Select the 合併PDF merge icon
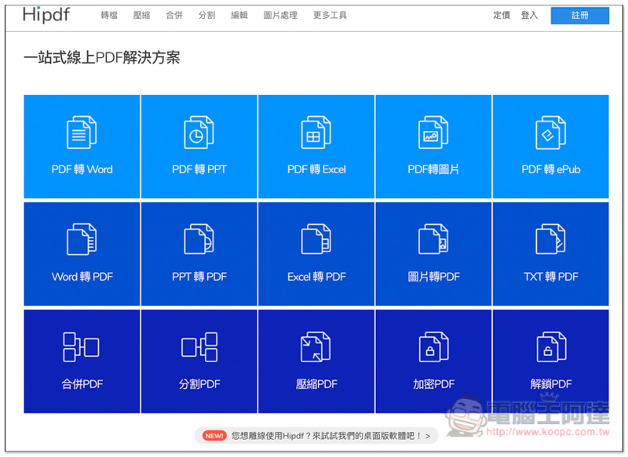 82,347
